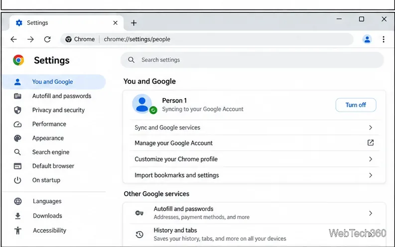Click the forward navigation arrow
The width and height of the screenshot is (395, 247).
click(30, 39)
